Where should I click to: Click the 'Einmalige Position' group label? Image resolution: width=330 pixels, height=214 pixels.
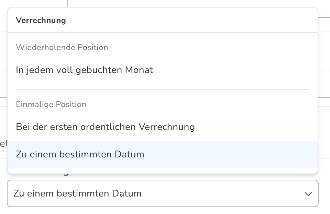tap(51, 104)
